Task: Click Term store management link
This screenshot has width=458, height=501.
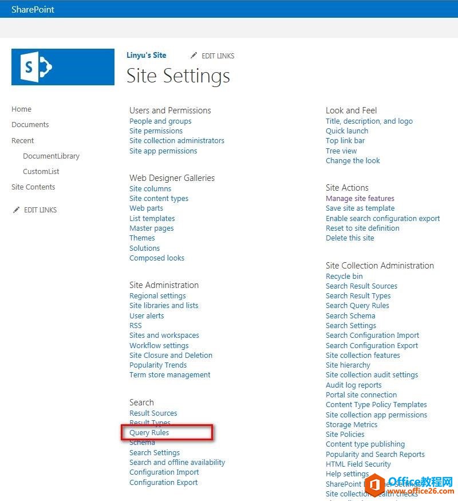Action: point(170,375)
